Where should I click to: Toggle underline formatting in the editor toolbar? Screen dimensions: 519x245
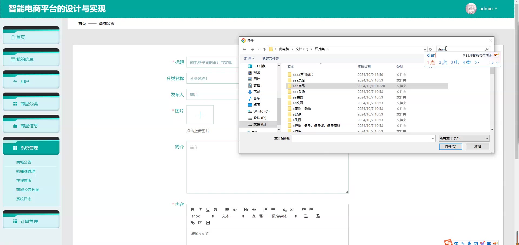208,210
